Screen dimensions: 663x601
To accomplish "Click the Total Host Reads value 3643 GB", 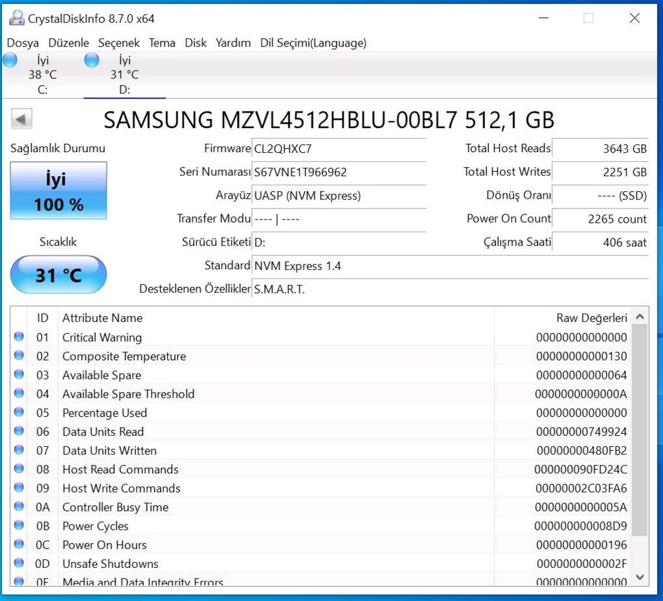I will [x=600, y=149].
